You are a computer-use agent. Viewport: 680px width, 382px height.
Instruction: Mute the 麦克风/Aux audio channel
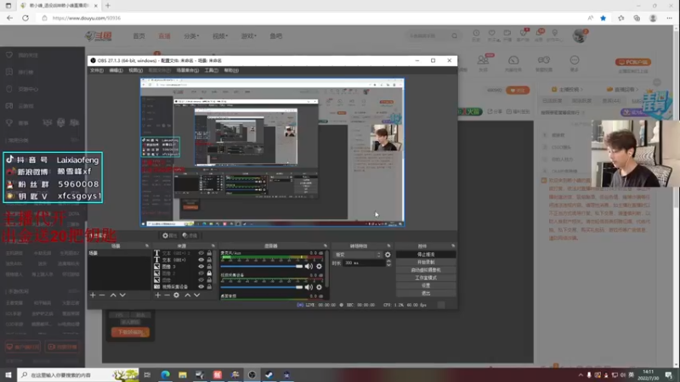309,267
